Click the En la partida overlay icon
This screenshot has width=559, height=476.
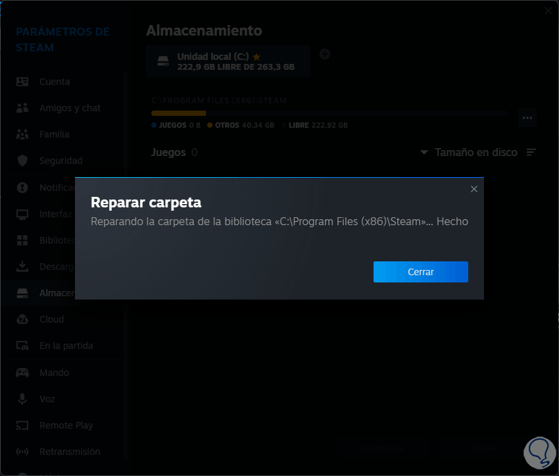[22, 346]
